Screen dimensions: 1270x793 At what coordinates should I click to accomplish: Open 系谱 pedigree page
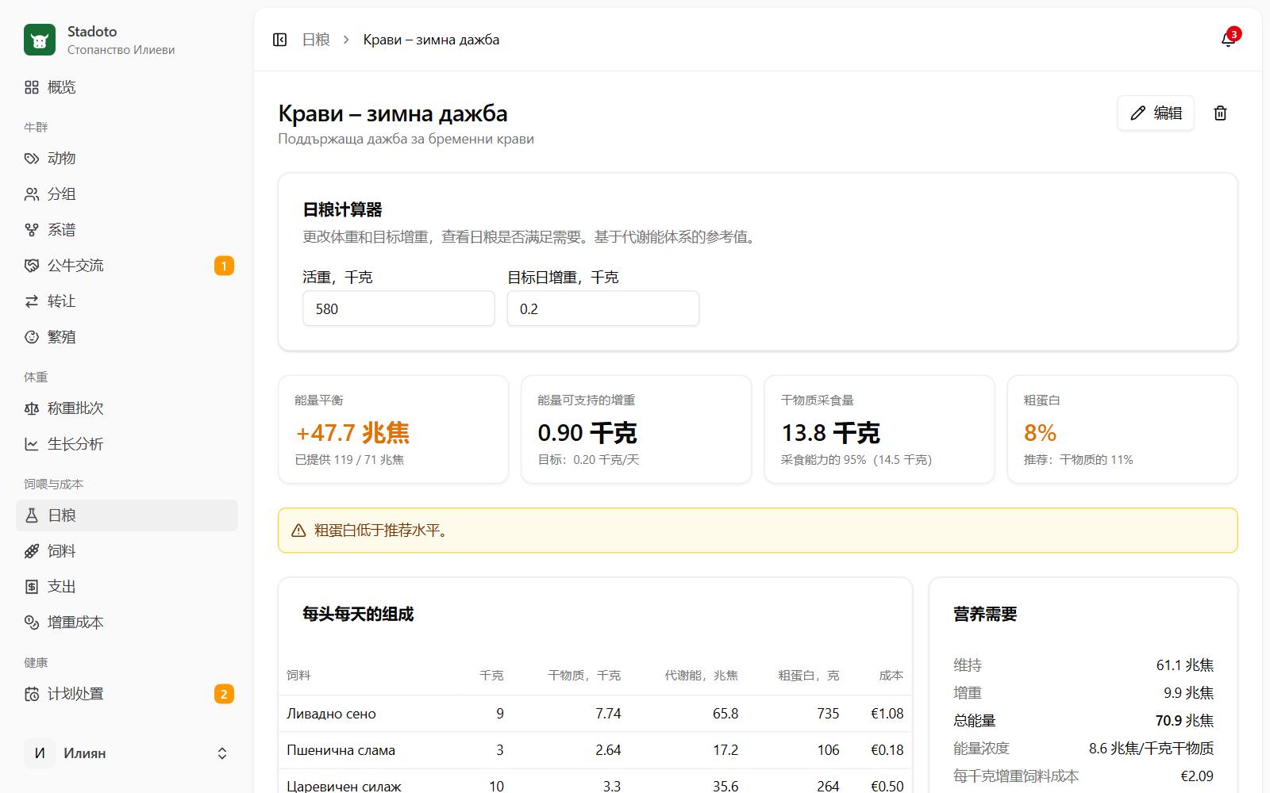click(x=127, y=230)
